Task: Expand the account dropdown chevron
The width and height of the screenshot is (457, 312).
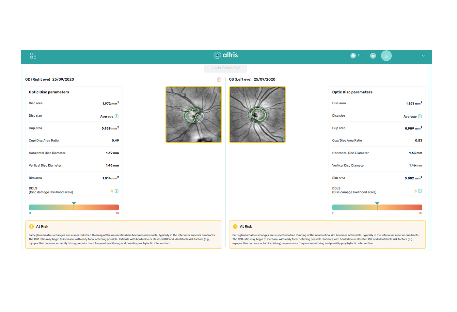Action: (x=423, y=56)
